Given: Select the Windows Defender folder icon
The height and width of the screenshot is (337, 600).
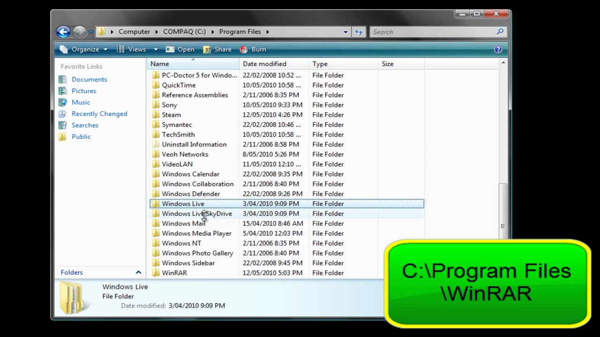Looking at the screenshot, I should [x=156, y=193].
